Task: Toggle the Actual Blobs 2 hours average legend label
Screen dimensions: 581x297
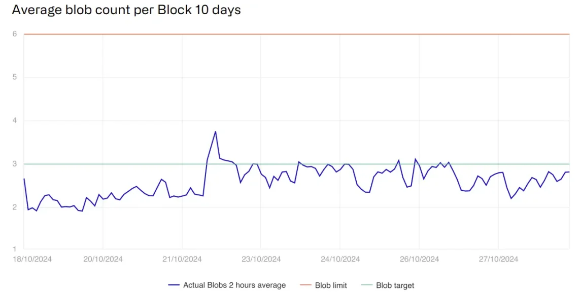Action: point(234,285)
